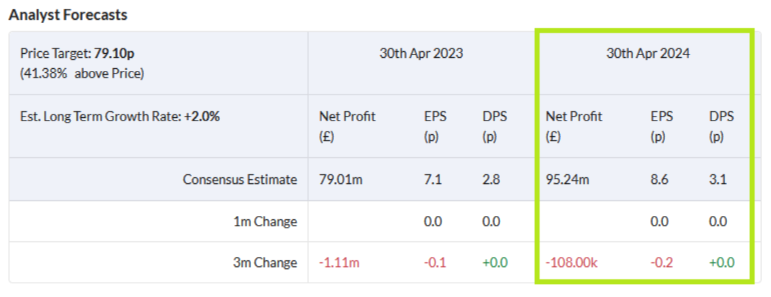The image size is (771, 297).
Task: Select 2023 consensus net profit 79.01m
Action: [x=340, y=180]
